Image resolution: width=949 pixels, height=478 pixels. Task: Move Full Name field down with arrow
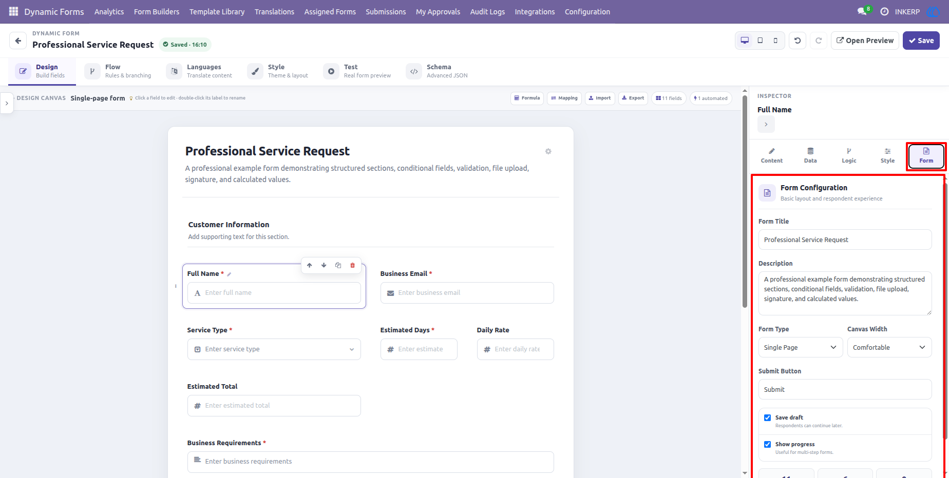click(324, 265)
